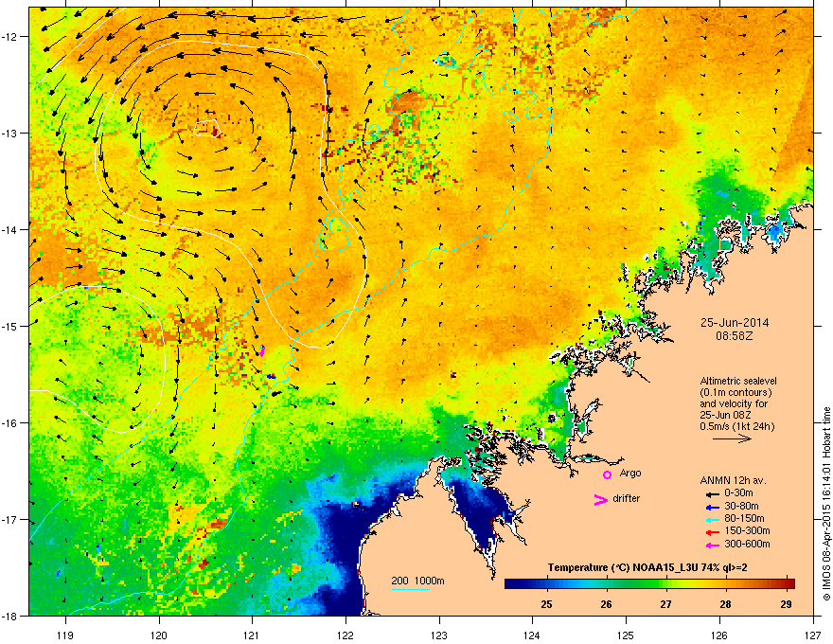Click the IMOS copyright timestamp text
The image size is (833, 644).
point(826,504)
